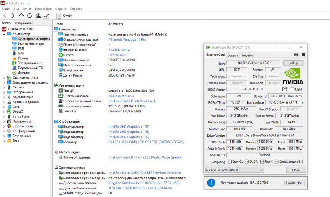Click the Driver Version field
The image size is (330, 197).
(x=265, y=135)
